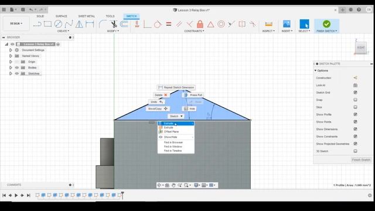The width and height of the screenshot is (375, 211).
Task: Hide the Bodies folder with eye icon
Action: [x=17, y=68]
